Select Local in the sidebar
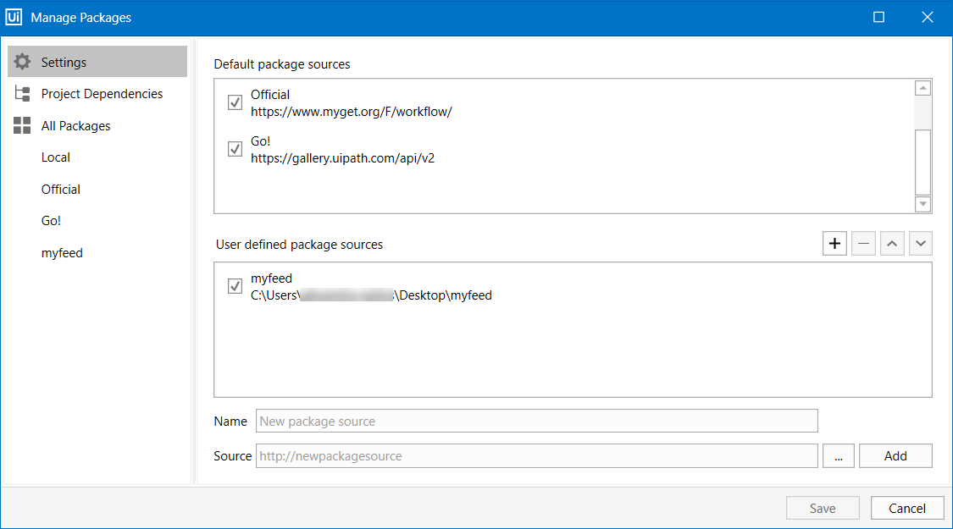Image resolution: width=953 pixels, height=529 pixels. click(x=55, y=157)
